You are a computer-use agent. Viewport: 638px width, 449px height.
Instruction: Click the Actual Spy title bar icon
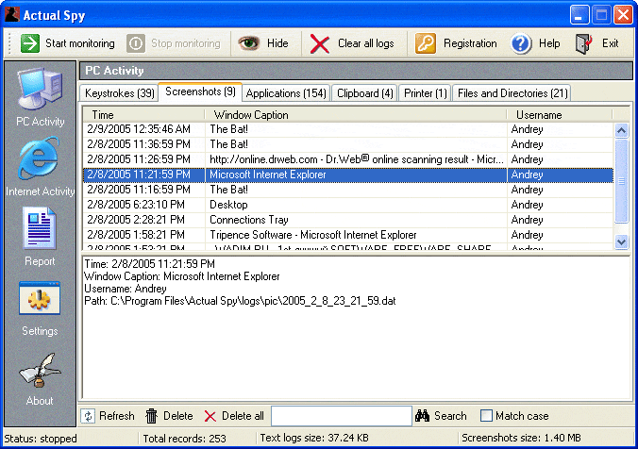coord(12,14)
